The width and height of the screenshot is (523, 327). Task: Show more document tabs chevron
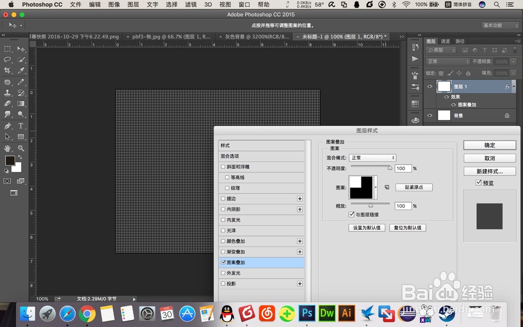pyautogui.click(x=402, y=37)
